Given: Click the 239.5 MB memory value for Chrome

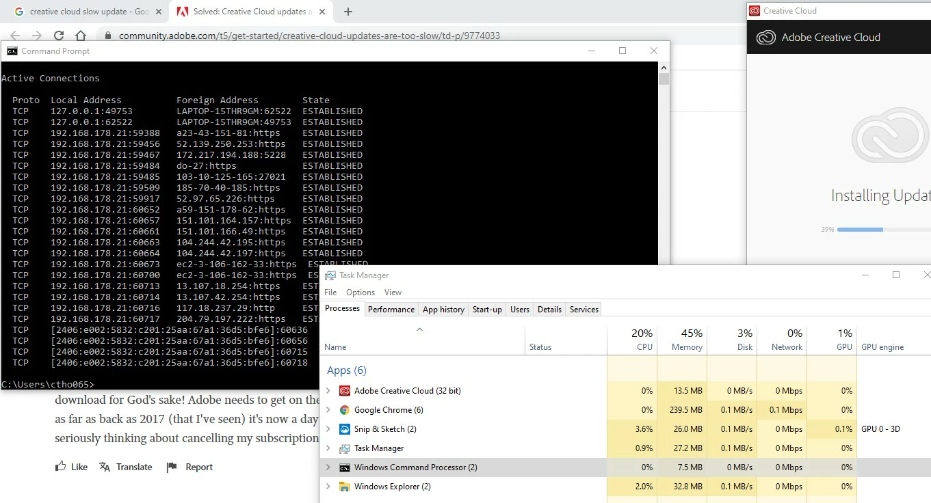Looking at the screenshot, I should tap(686, 410).
